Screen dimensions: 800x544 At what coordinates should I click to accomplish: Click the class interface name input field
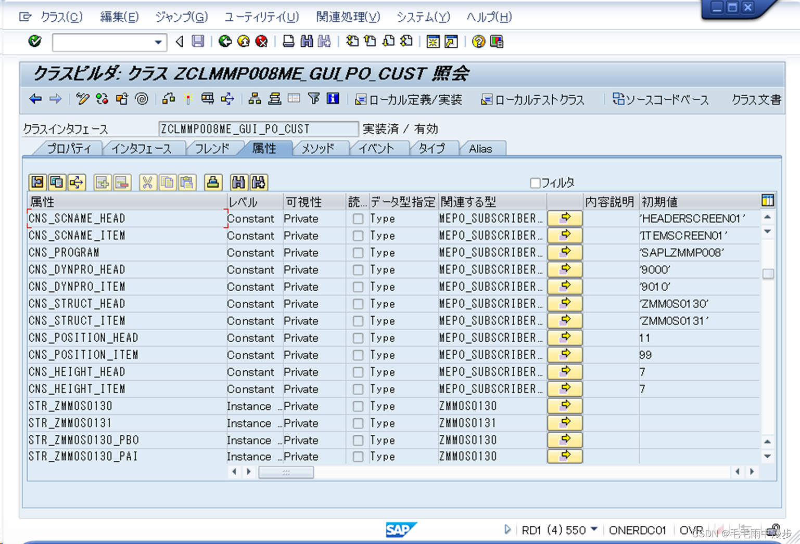pos(258,129)
